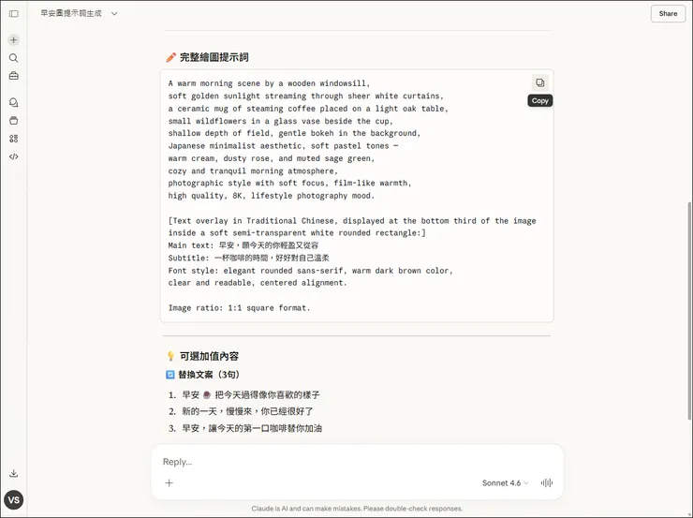Click list item 1 把今天過得像你喜歡的樣子
The height and width of the screenshot is (518, 693).
click(251, 394)
